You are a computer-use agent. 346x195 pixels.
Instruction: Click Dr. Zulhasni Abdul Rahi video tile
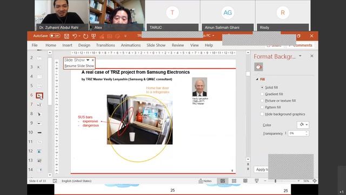62,15
